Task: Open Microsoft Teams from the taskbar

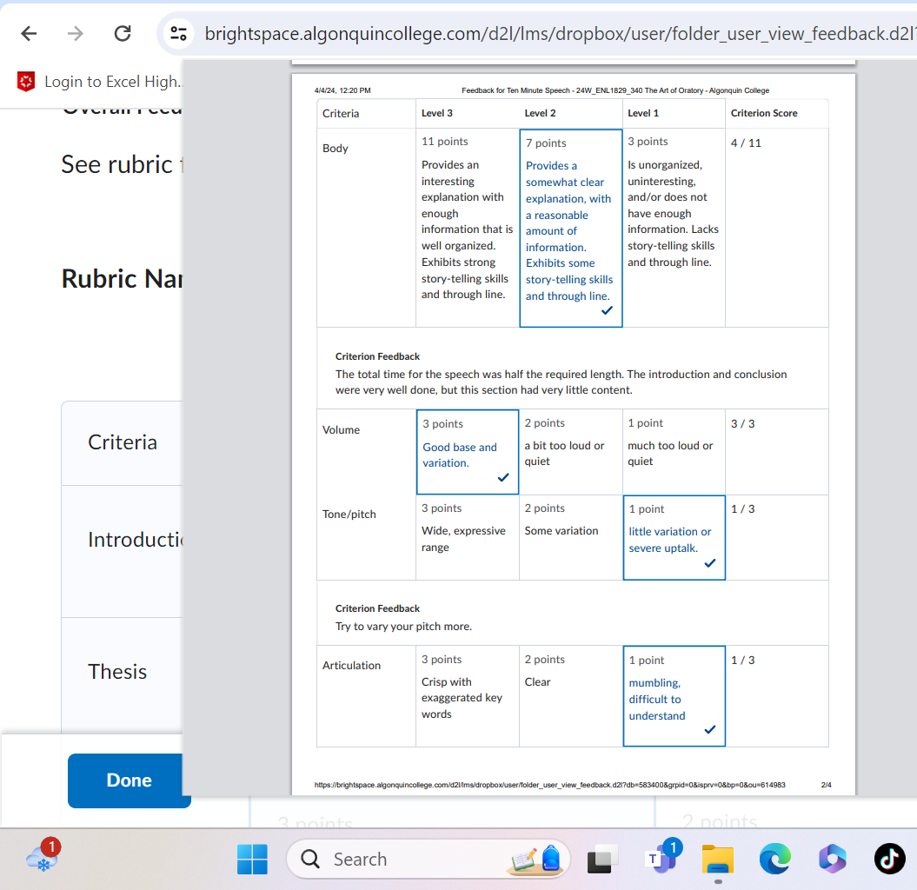Action: pos(661,858)
